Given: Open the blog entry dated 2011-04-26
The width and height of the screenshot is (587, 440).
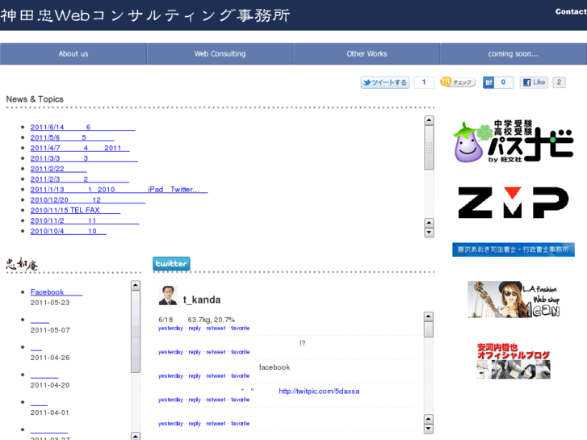Looking at the screenshot, I should pyautogui.click(x=36, y=347).
